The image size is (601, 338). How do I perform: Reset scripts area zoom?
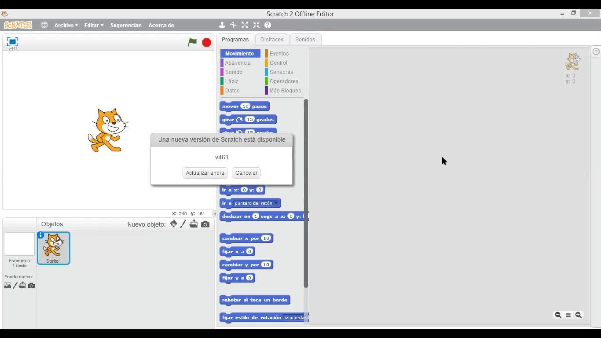point(568,315)
